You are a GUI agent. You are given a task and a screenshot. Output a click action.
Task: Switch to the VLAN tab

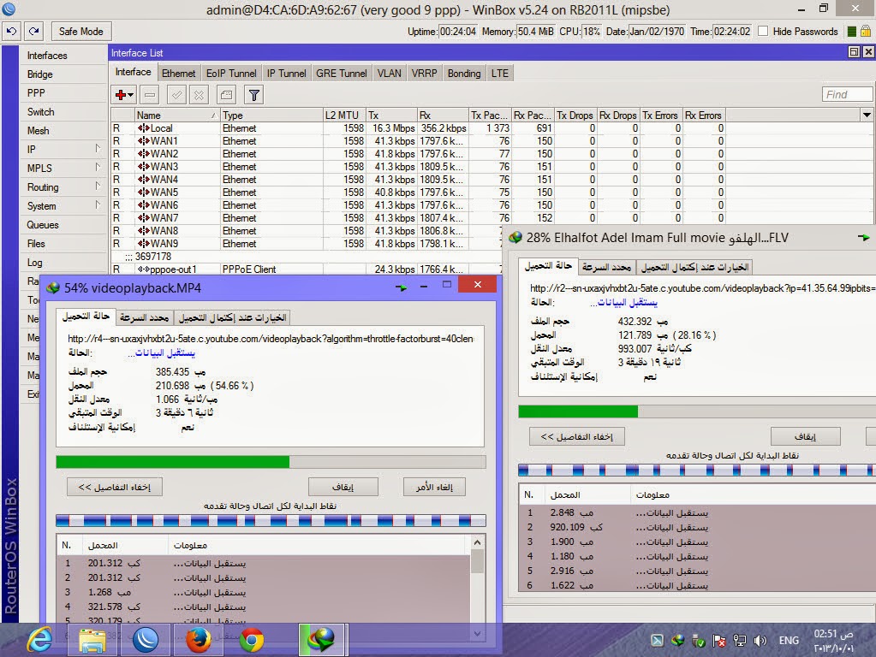tap(390, 73)
